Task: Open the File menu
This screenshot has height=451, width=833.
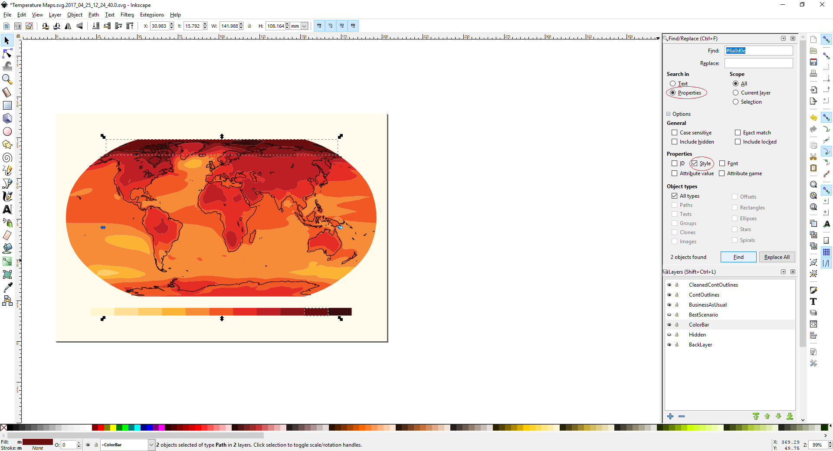Action: (7, 15)
